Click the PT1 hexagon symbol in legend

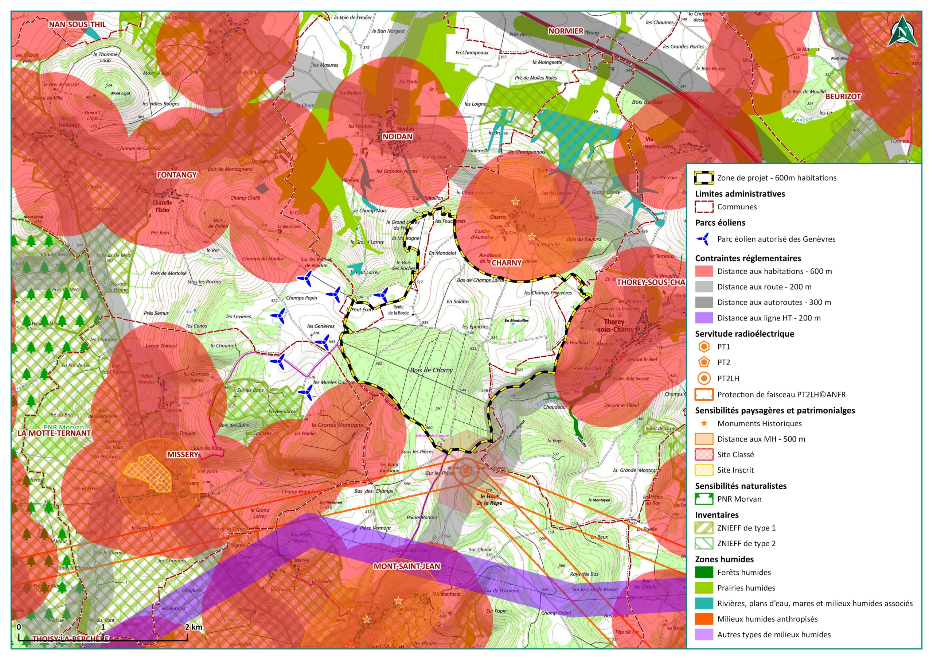pyautogui.click(x=704, y=347)
